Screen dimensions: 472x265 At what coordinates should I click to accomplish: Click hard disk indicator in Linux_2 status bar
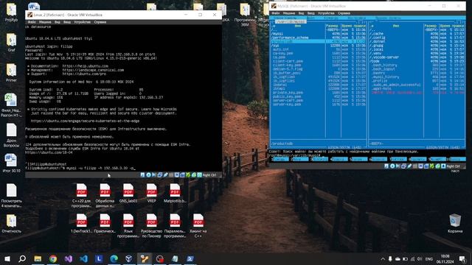[142, 175]
